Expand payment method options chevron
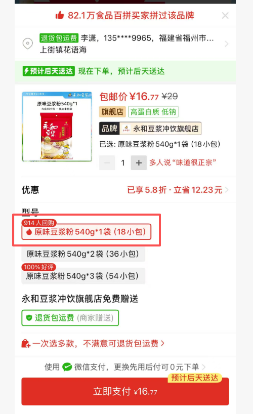This screenshot has height=414, width=253. [203, 367]
